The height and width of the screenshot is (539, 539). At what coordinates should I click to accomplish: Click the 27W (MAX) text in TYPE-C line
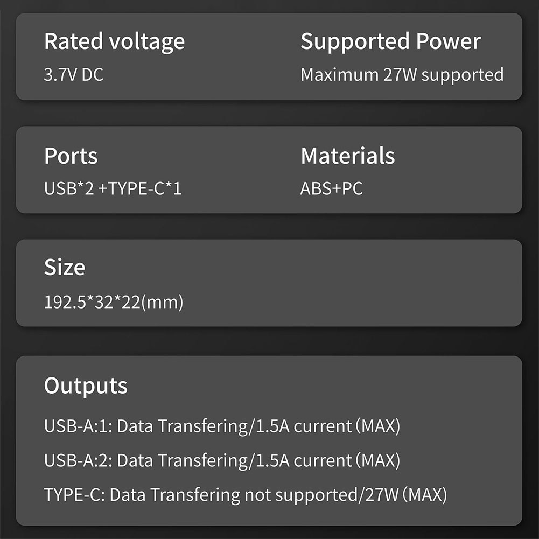[x=406, y=495]
